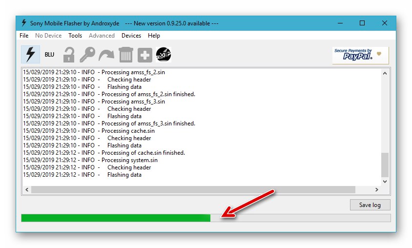This screenshot has width=412, height=248.
Task: Click the lightning bolt Flash device icon
Action: (30, 54)
